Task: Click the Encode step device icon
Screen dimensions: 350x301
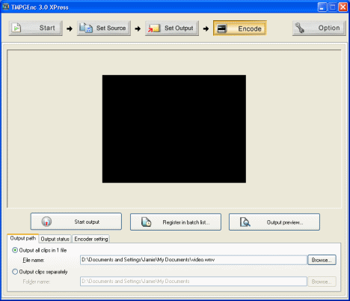Action: pyautogui.click(x=221, y=28)
